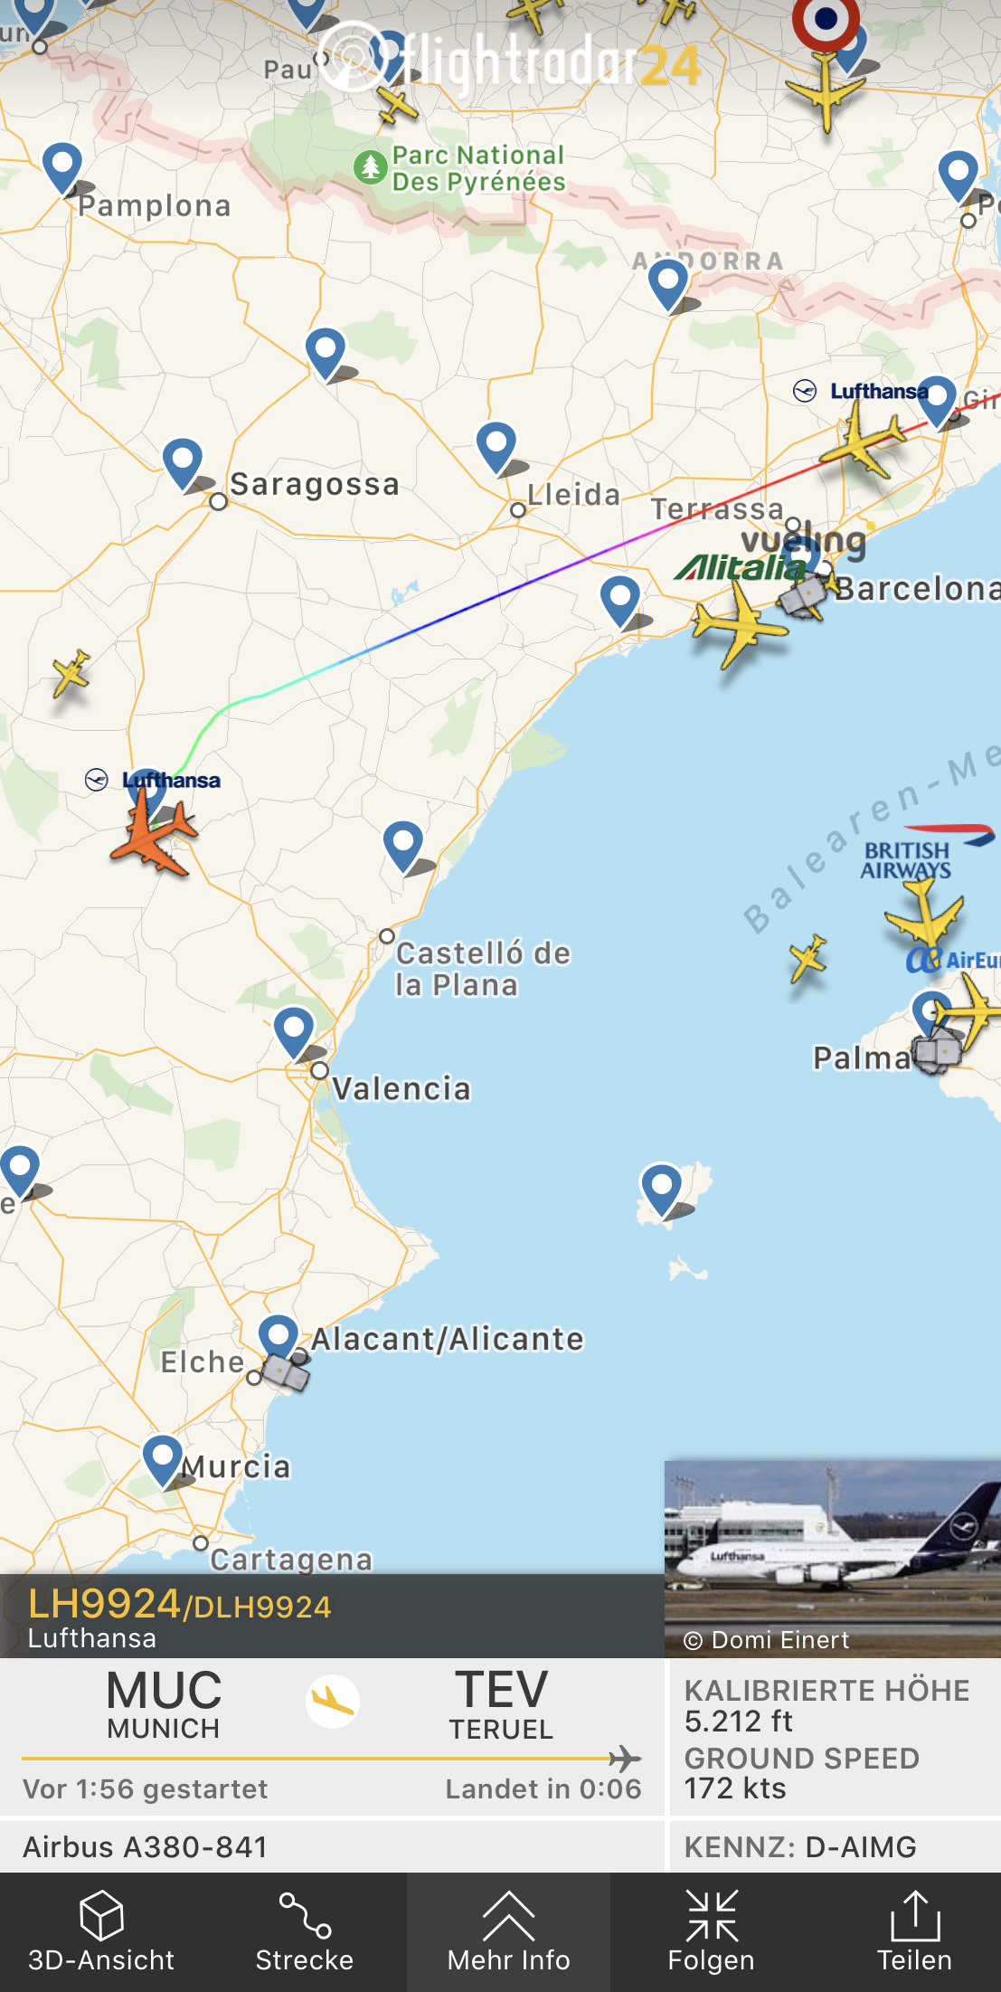
Task: Select the MUC Munich departure airport
Action: tap(164, 1705)
